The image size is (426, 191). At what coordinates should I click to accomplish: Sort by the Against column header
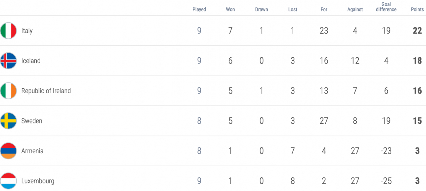[355, 10]
